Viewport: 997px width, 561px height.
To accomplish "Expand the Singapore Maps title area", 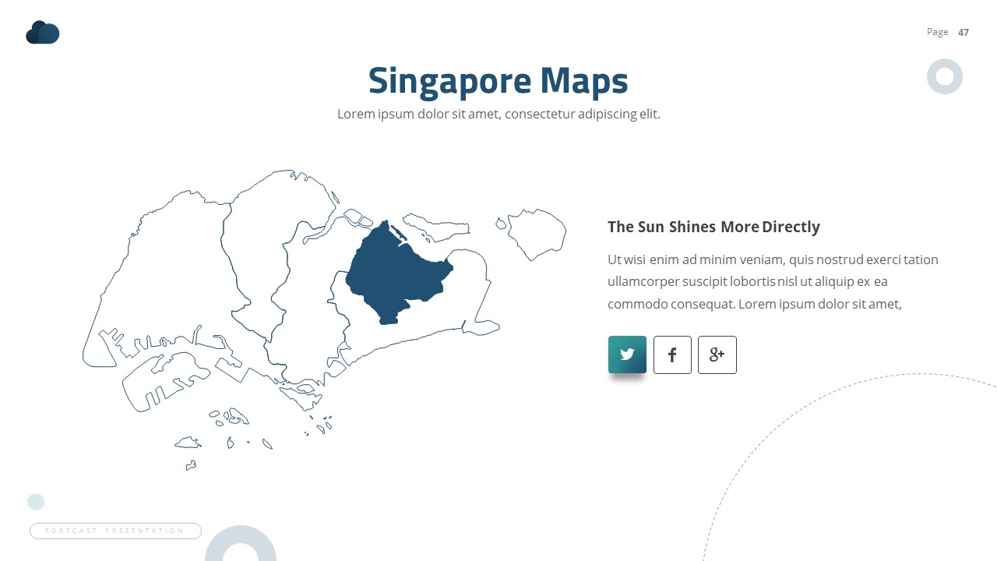I will tap(498, 80).
